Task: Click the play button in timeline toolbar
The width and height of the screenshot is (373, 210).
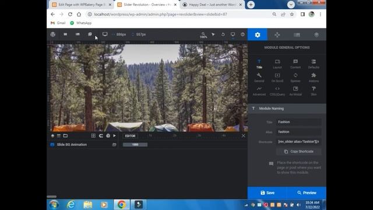Action: (114, 136)
